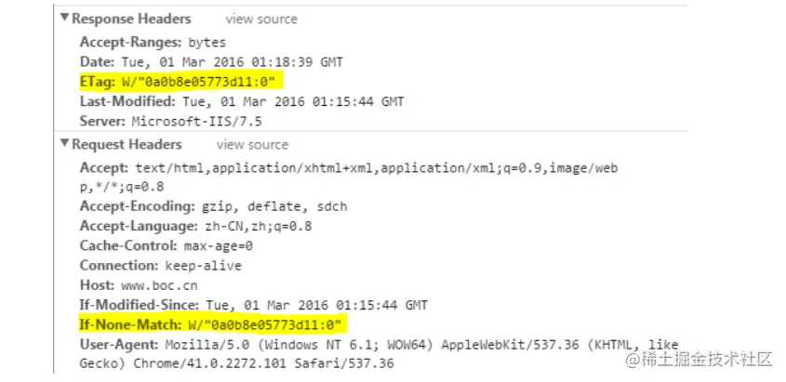Collapse the Response Headers section triangle
Image resolution: width=786 pixels, height=382 pixels.
coord(64,19)
